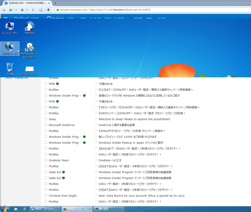Switch to 個人設定 window on taskbar

pyautogui.click(x=109, y=209)
